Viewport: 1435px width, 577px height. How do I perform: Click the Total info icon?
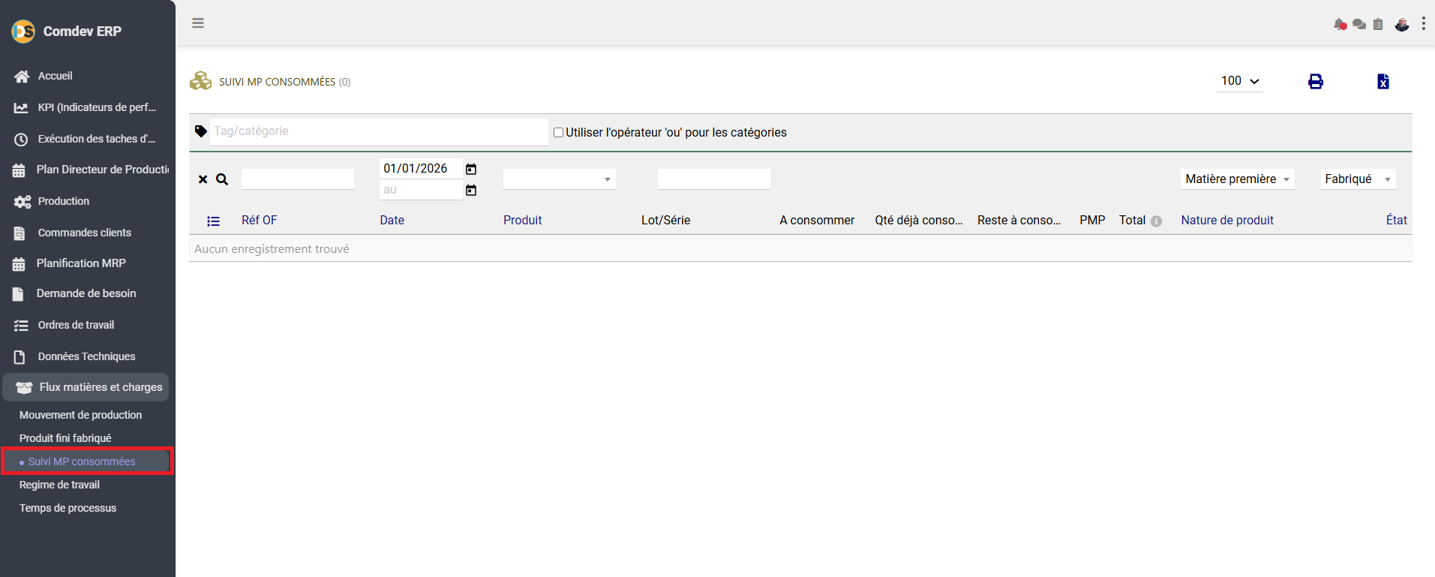[x=1156, y=221]
